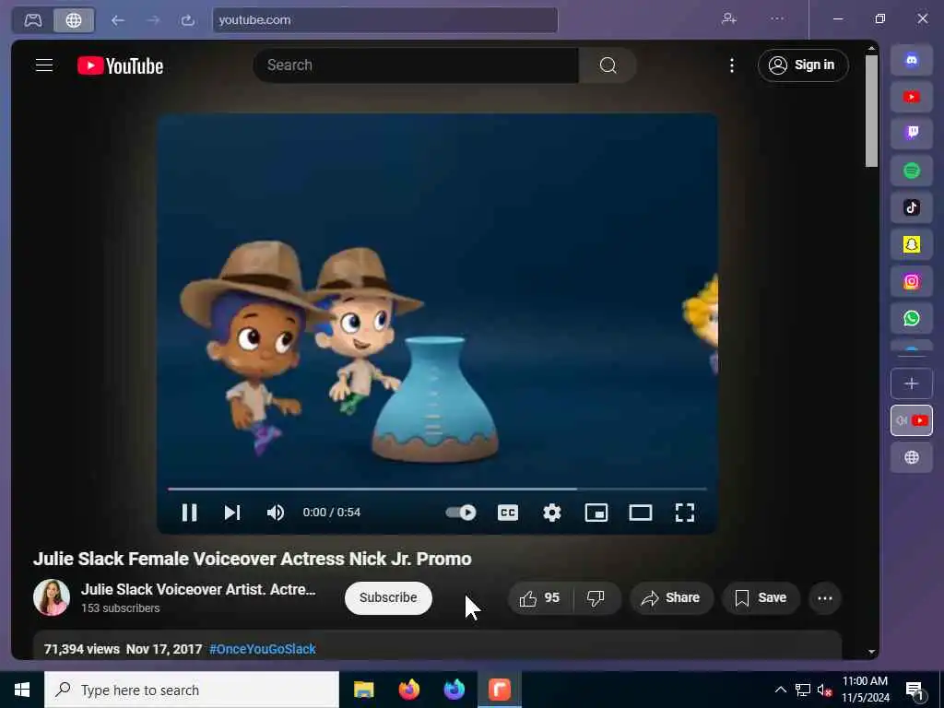
Task: Dislike the video
Action: click(x=596, y=597)
